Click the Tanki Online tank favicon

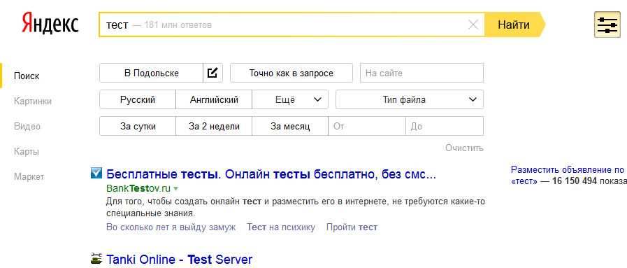click(x=96, y=259)
